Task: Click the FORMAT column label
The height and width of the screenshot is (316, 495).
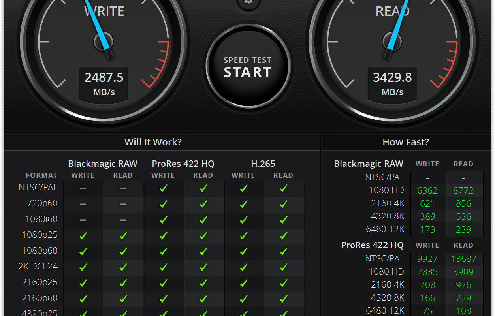Action: point(41,175)
